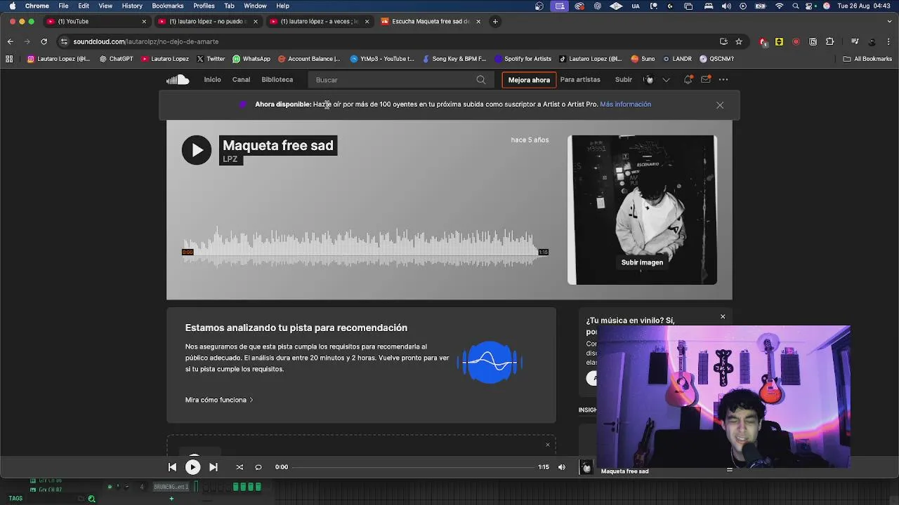Image resolution: width=899 pixels, height=505 pixels.
Task: Open the Song Key & BPM bookmark
Action: click(454, 59)
